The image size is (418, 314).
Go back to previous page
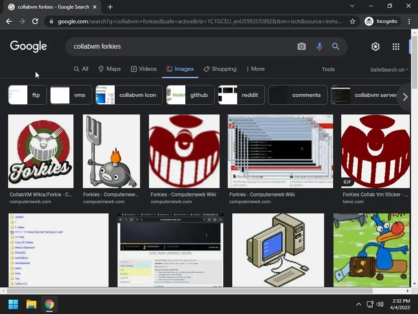[x=9, y=21]
